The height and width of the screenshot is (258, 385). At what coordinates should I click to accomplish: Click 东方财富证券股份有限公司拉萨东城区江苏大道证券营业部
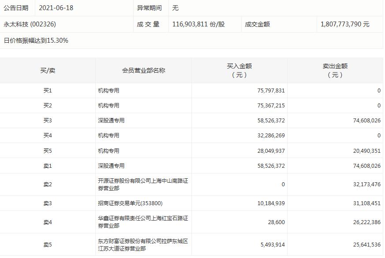coord(143,245)
